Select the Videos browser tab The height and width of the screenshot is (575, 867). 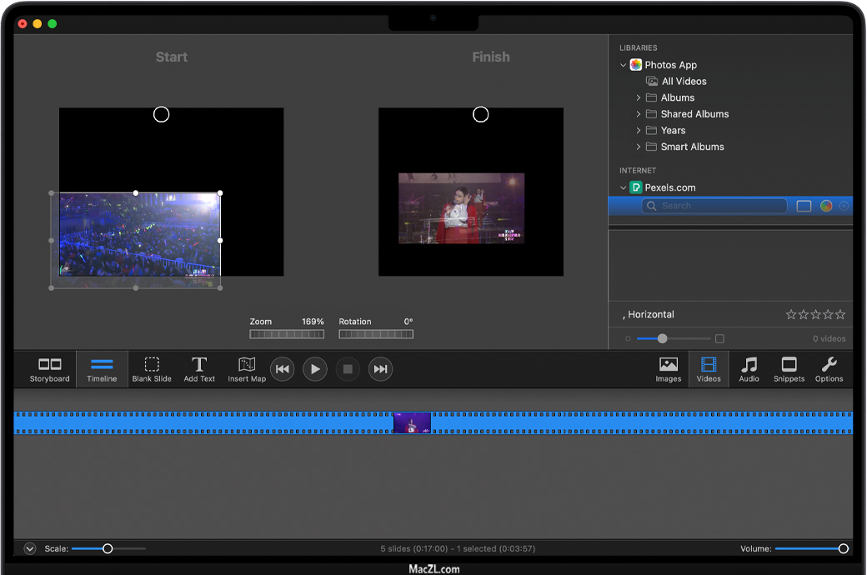point(709,368)
